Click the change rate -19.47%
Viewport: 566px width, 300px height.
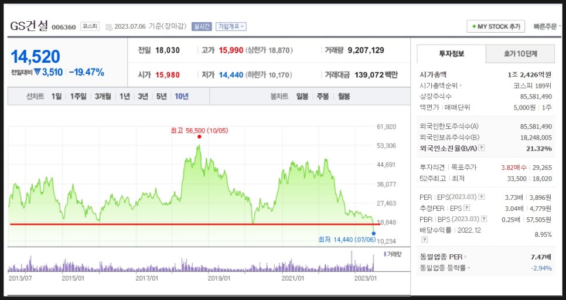point(87,72)
